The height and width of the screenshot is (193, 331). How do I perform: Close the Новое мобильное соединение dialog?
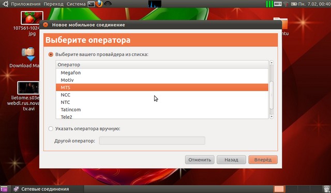pos(46,25)
